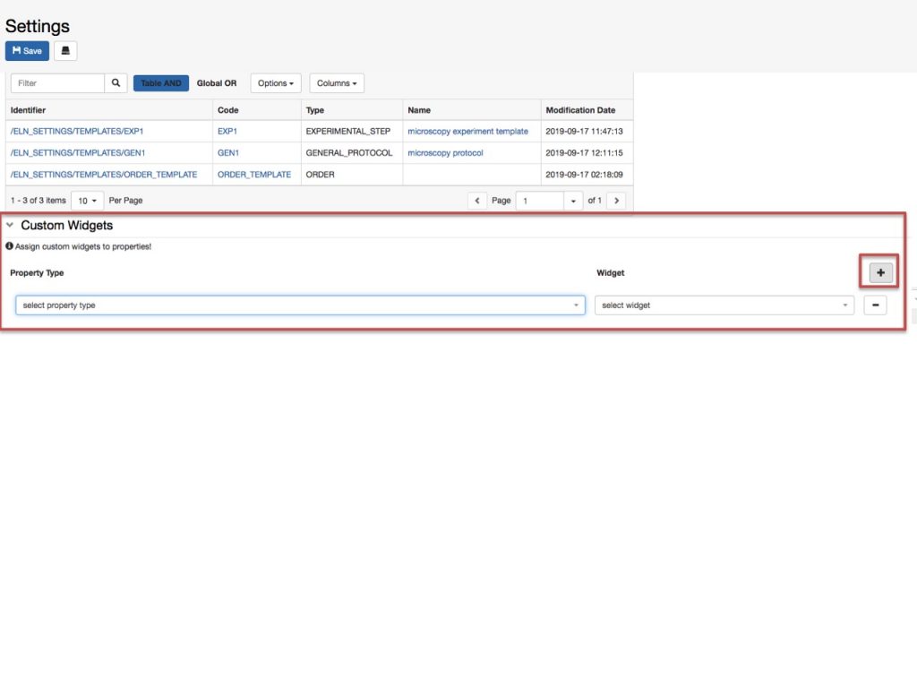
Task: Open microscopy experiment template name link
Action: click(467, 131)
